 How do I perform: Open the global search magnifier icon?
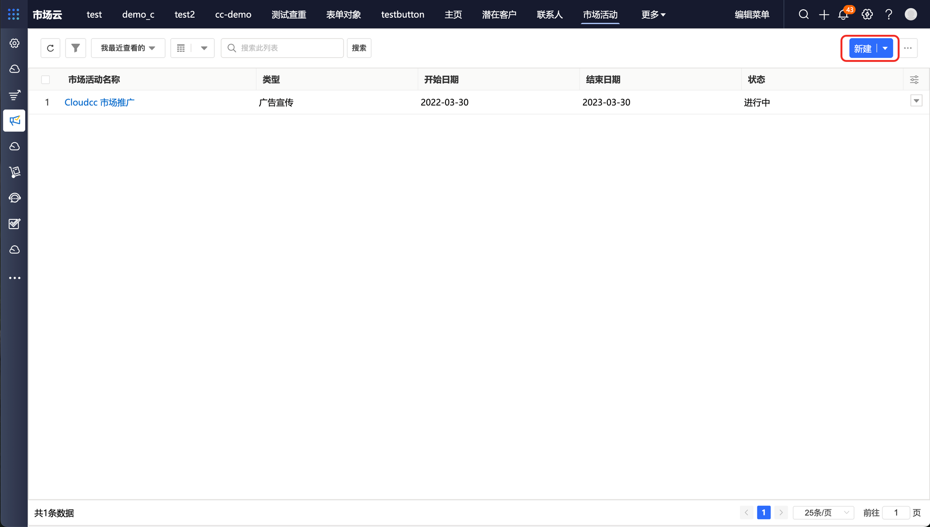coord(804,14)
